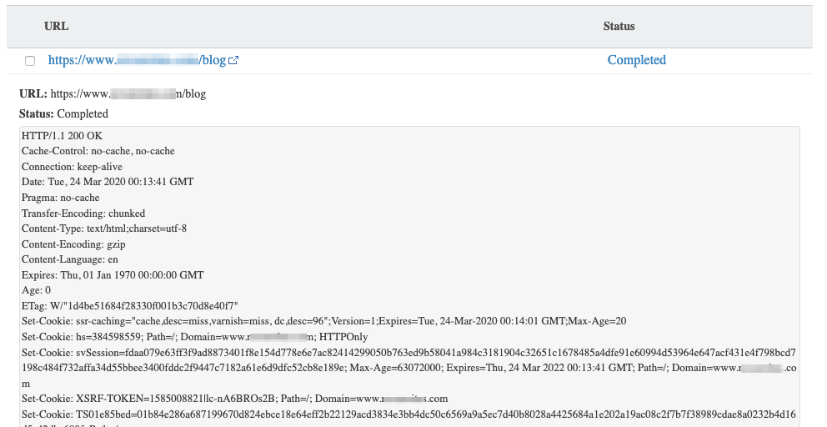Click the Status column header
Image resolution: width=827 pixels, height=427 pixels.
619,26
